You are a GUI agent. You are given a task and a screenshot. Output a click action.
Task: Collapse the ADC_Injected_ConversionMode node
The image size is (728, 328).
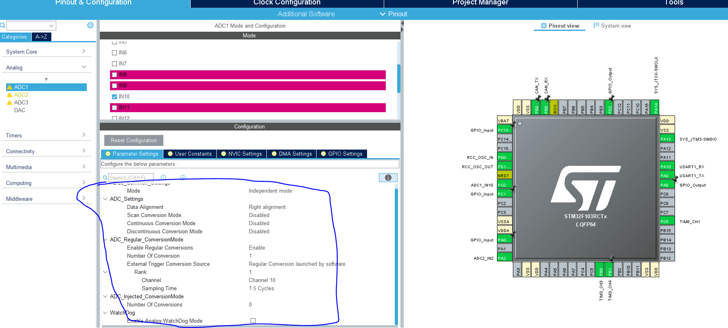point(105,296)
